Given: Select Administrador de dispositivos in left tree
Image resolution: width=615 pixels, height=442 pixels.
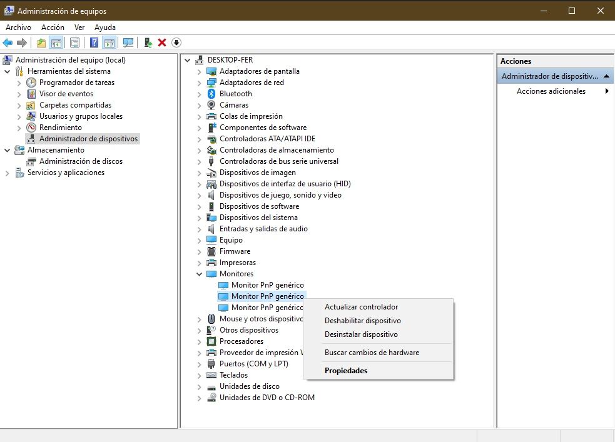Looking at the screenshot, I should tap(89, 139).
